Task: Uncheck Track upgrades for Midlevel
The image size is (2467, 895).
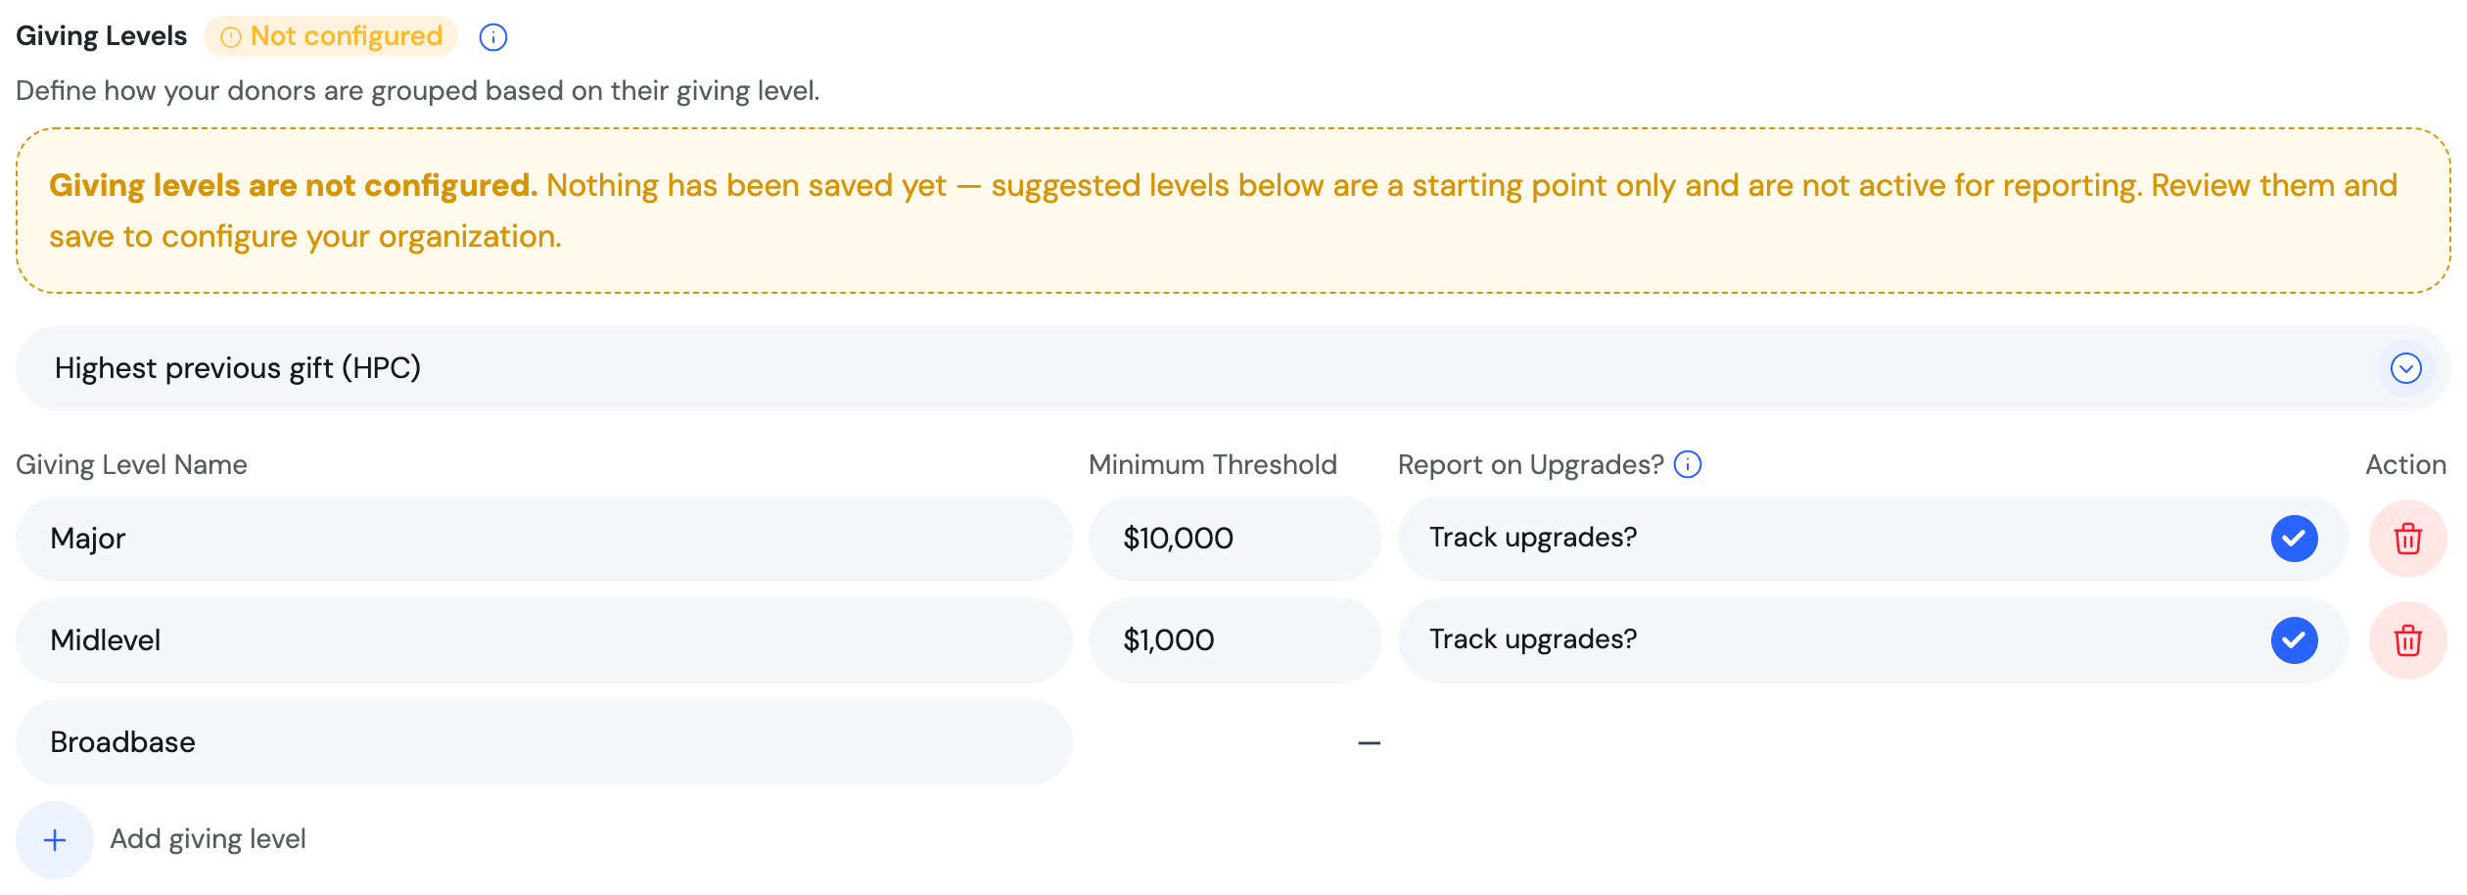Action: coord(2295,640)
